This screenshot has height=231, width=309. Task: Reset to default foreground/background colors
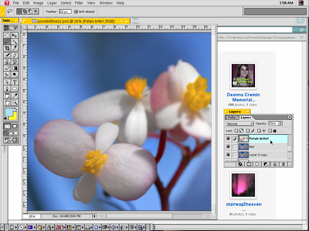tap(6, 119)
